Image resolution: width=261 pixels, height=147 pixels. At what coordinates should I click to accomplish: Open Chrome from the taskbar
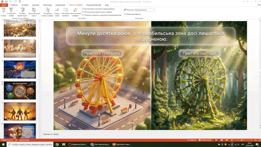(x=57, y=144)
